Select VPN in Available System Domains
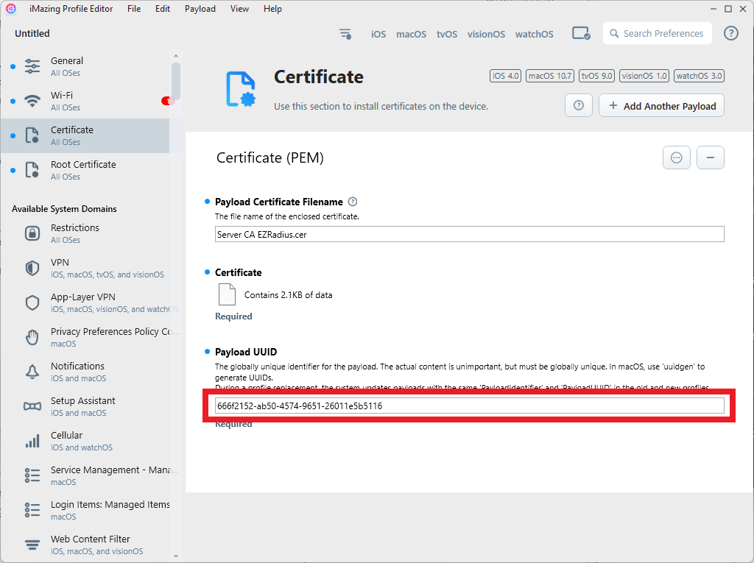Viewport: 754px width, 563px height. pos(85,269)
